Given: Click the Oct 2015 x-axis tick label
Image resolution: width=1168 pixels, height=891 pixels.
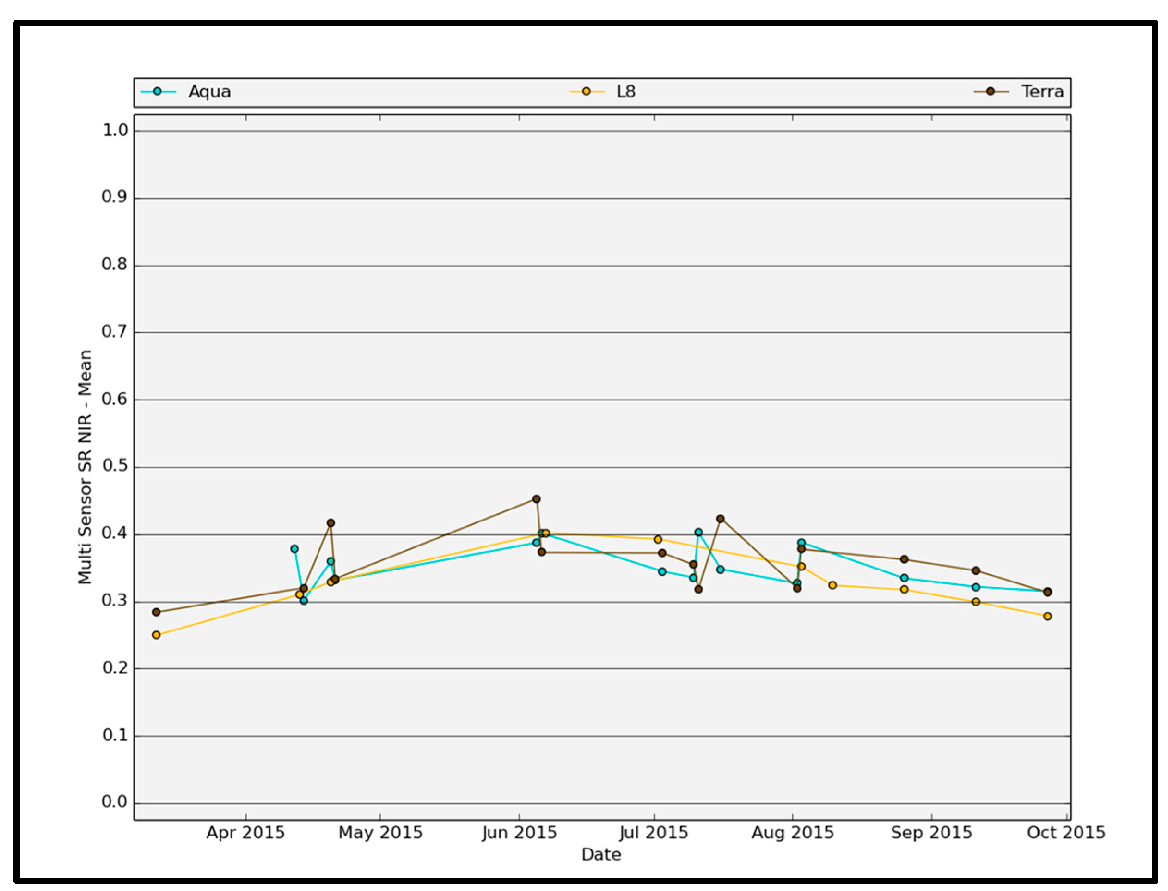Looking at the screenshot, I should pyautogui.click(x=1065, y=833).
